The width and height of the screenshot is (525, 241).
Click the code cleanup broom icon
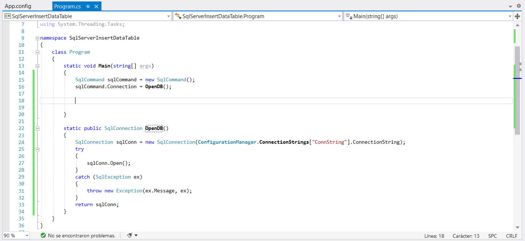(129, 236)
